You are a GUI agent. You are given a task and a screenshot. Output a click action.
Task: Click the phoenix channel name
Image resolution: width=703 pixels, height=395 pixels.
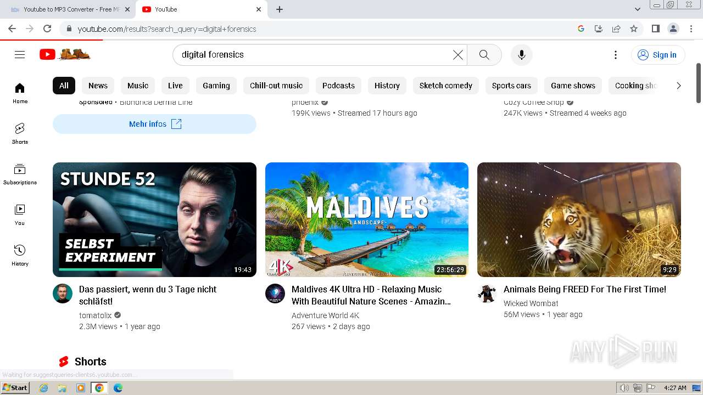tap(305, 103)
